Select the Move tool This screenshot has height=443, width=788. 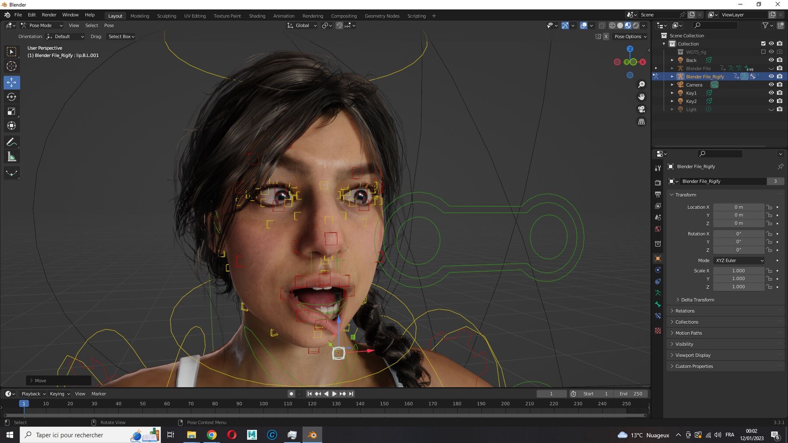(12, 82)
